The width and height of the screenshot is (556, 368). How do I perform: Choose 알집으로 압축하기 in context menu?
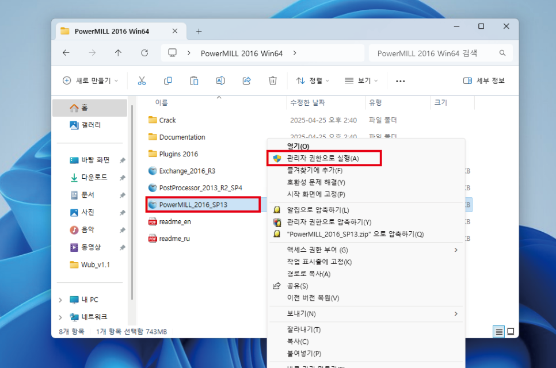coord(366,210)
